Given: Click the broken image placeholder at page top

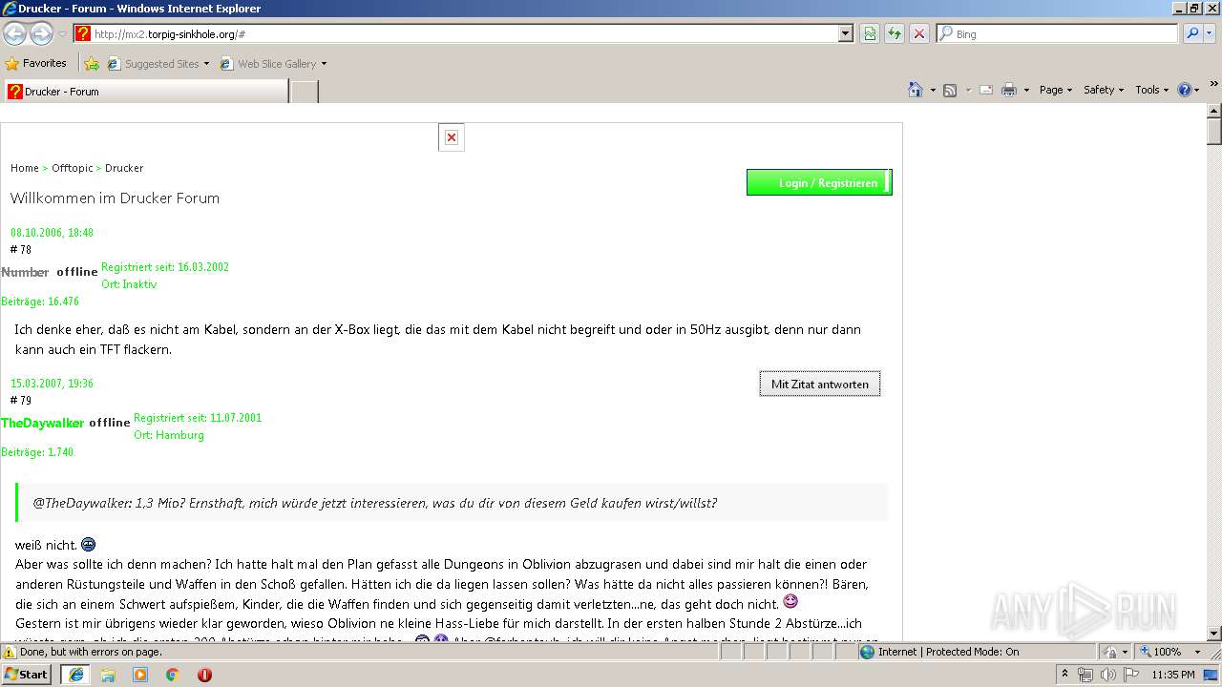Looking at the screenshot, I should coord(452,137).
